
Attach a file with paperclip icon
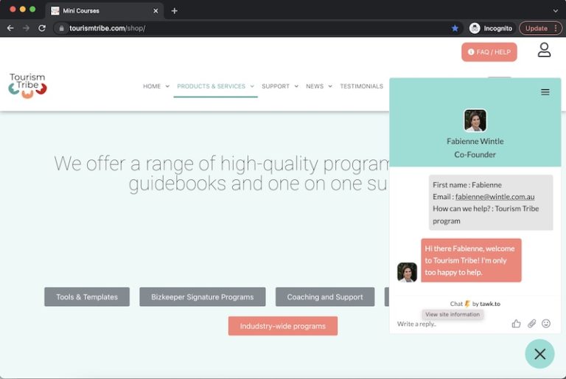click(531, 324)
